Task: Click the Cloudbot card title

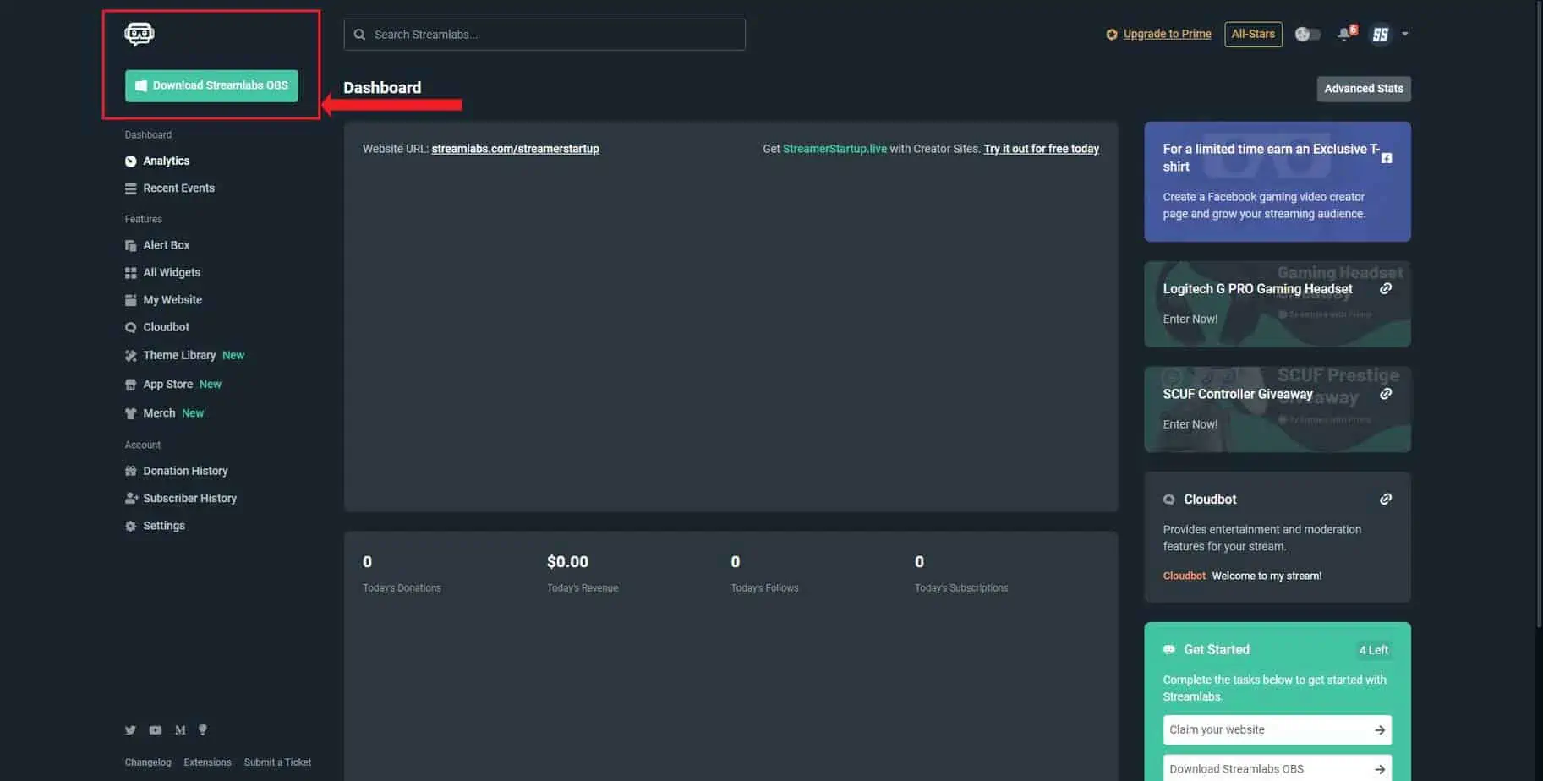Action: [x=1210, y=500]
